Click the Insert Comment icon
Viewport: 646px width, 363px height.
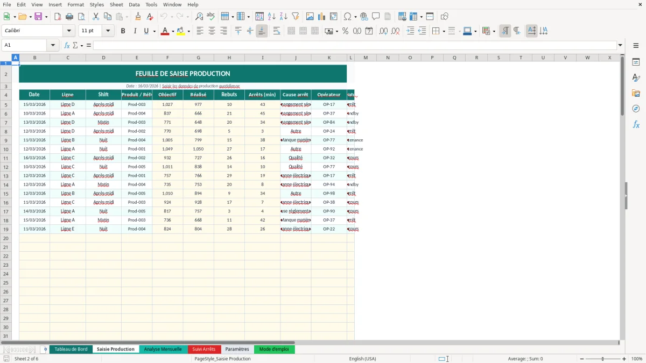click(x=376, y=17)
